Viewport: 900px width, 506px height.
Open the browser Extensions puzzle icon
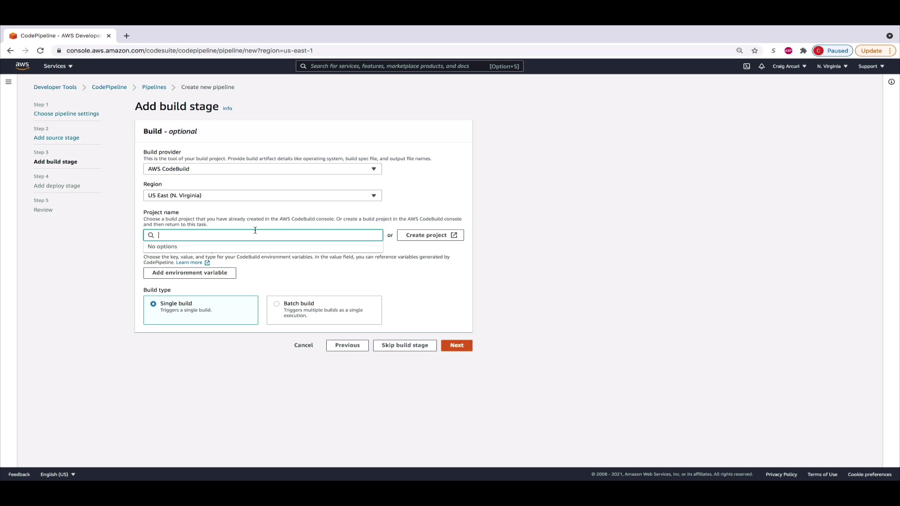pyautogui.click(x=803, y=51)
